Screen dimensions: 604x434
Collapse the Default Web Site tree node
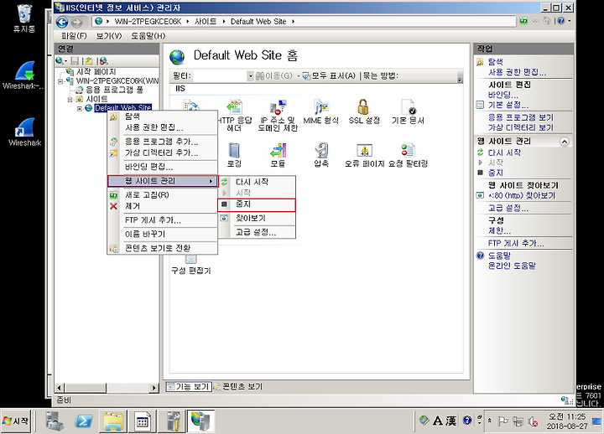point(80,109)
